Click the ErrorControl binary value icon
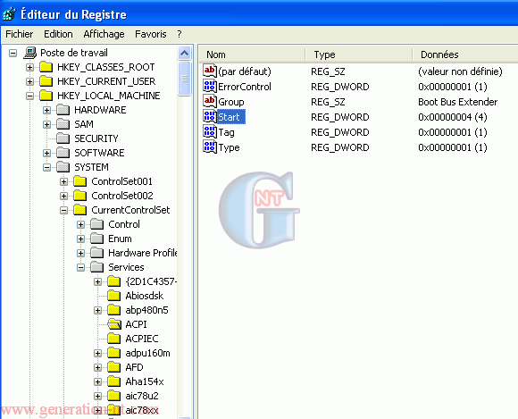518x419 pixels. click(x=210, y=86)
